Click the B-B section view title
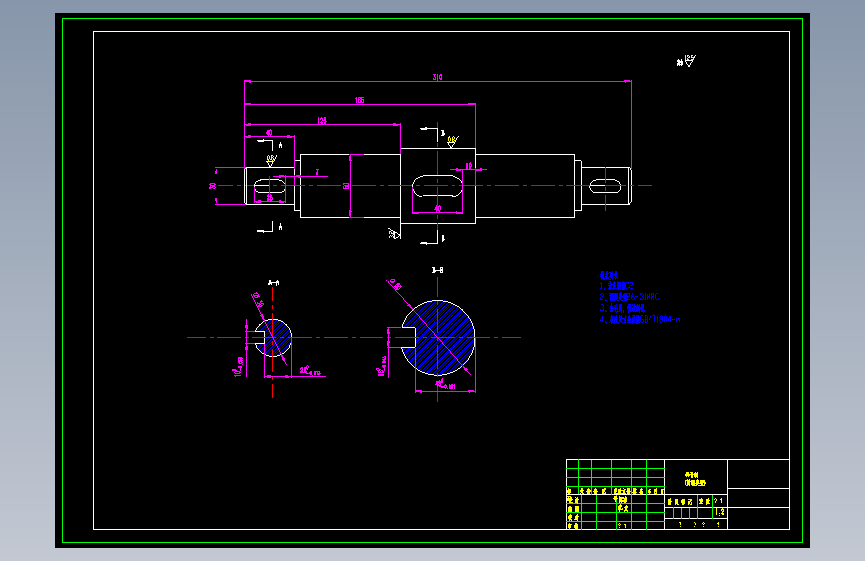This screenshot has height=561, width=865. 437,270
